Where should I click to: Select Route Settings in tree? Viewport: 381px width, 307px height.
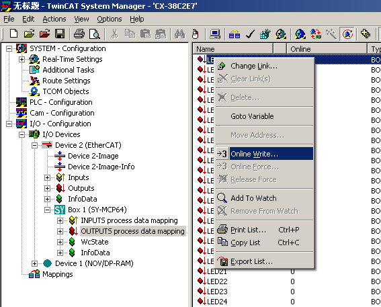(x=67, y=81)
